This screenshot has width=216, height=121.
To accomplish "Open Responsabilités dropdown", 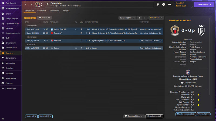I will (x=134, y=116).
